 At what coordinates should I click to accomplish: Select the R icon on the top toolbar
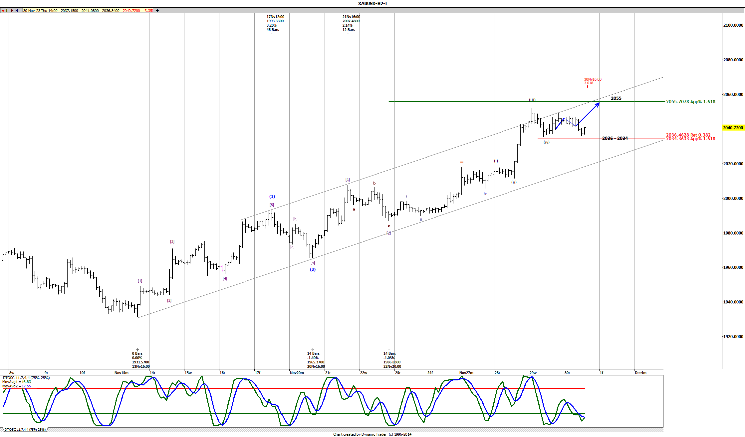click(17, 10)
